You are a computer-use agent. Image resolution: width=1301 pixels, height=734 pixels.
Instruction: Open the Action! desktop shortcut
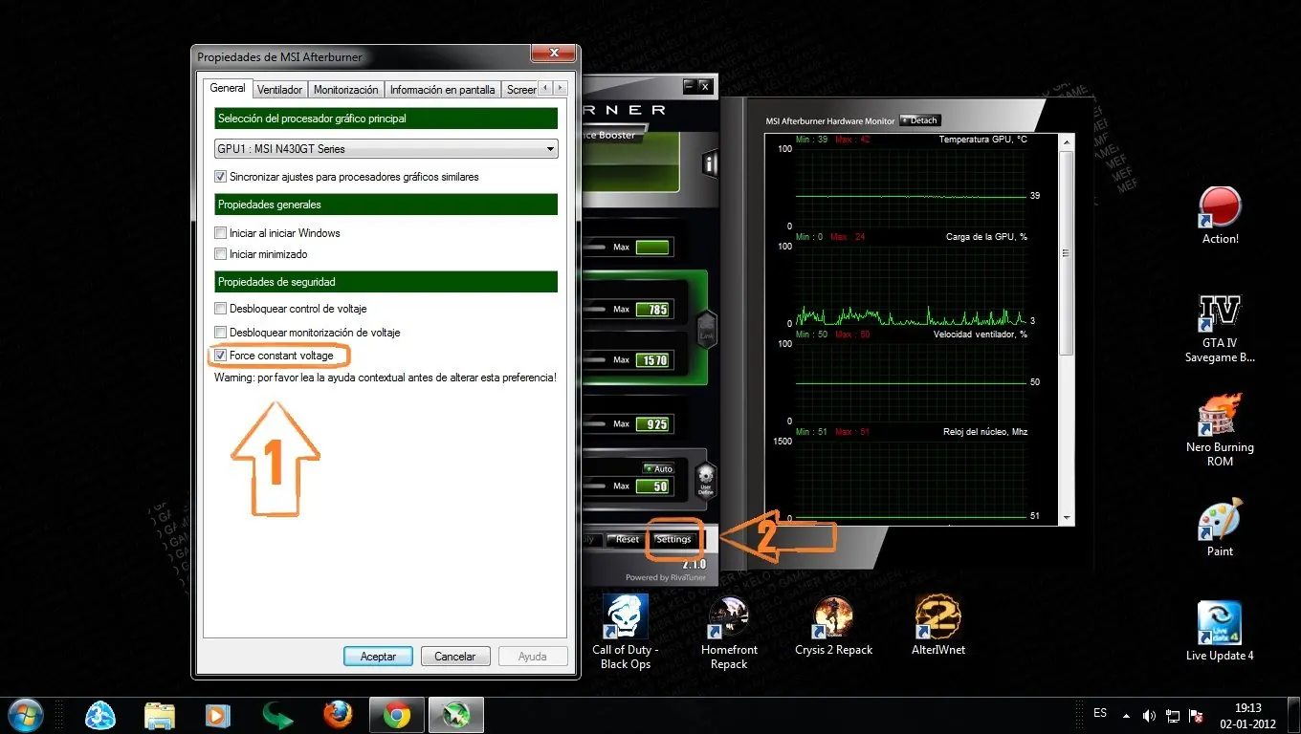pos(1220,215)
